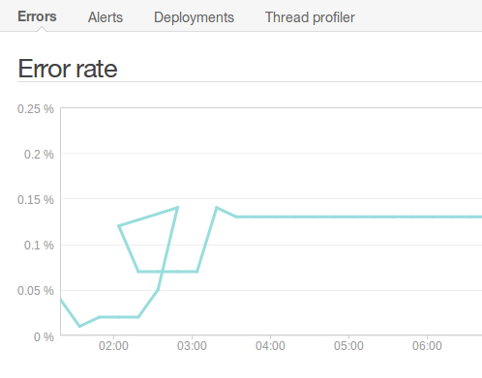
Task: Select the 06:00 time axis label
Action: tap(427, 346)
